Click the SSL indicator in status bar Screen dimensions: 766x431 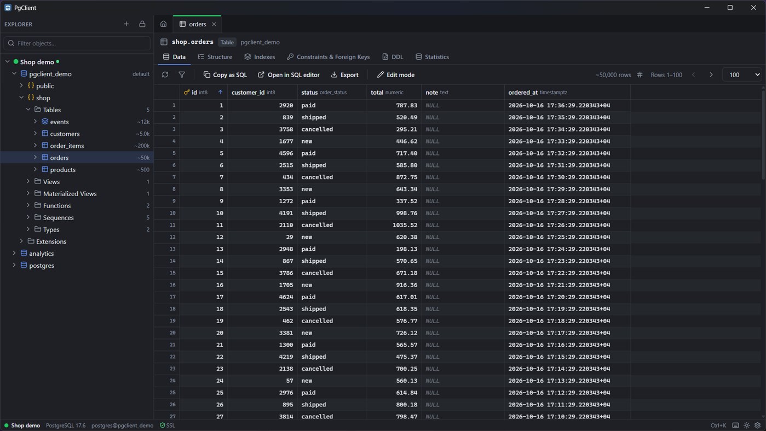point(168,426)
